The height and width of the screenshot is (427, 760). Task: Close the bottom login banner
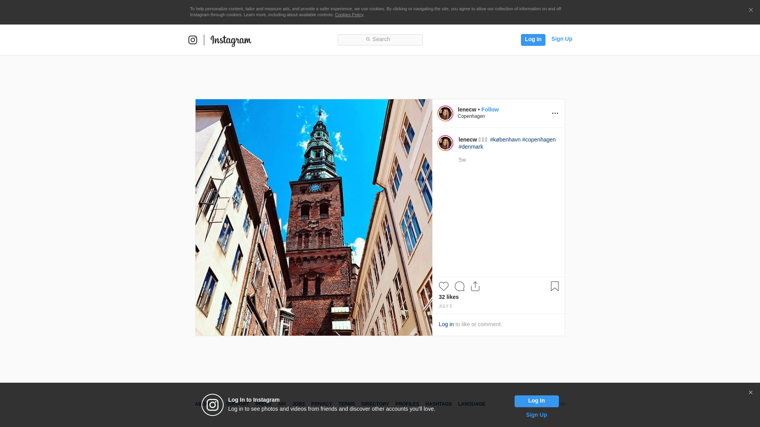tap(750, 393)
